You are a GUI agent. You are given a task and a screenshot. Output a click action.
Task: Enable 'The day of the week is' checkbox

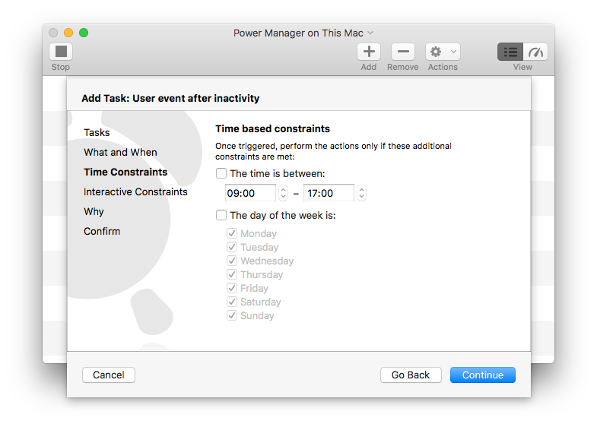(221, 215)
